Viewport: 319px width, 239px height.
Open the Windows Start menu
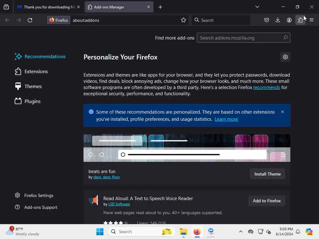(100, 232)
